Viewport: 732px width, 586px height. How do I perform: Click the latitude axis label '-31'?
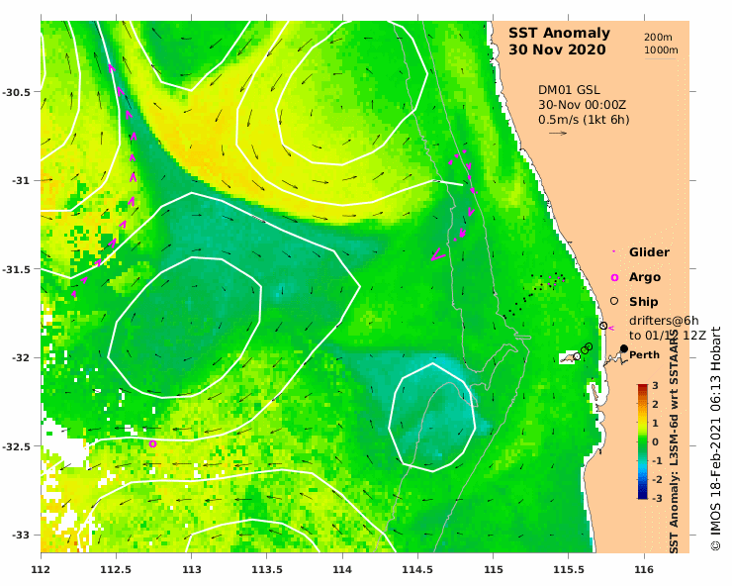(x=21, y=180)
